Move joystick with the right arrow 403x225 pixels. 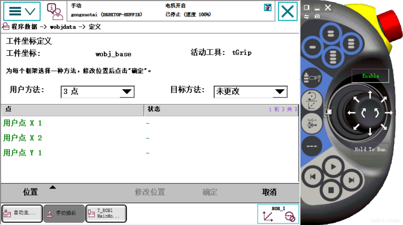click(389, 113)
